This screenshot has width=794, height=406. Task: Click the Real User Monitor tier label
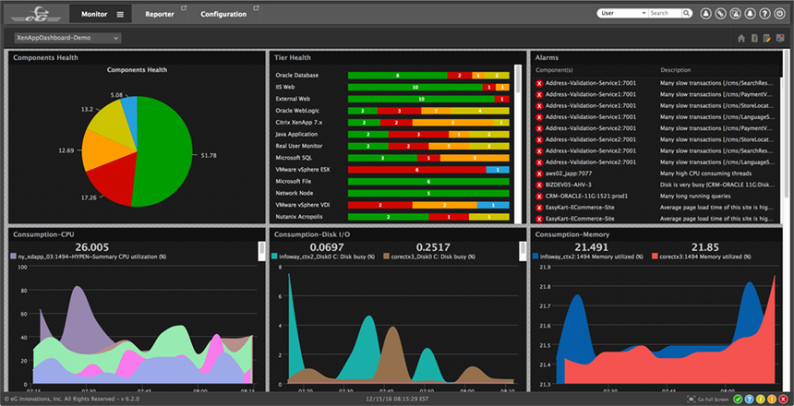(x=299, y=146)
